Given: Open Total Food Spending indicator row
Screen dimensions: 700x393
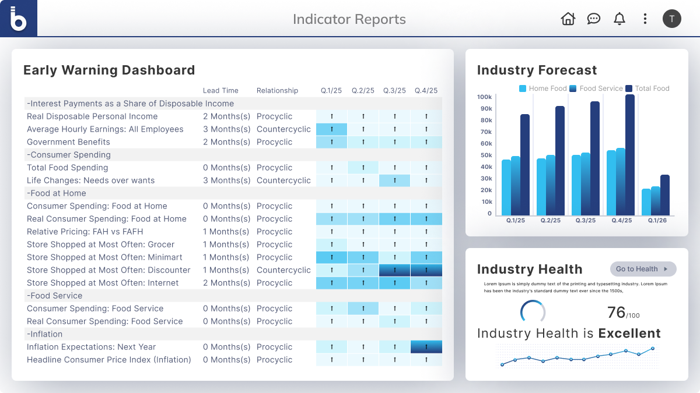Looking at the screenshot, I should point(68,168).
